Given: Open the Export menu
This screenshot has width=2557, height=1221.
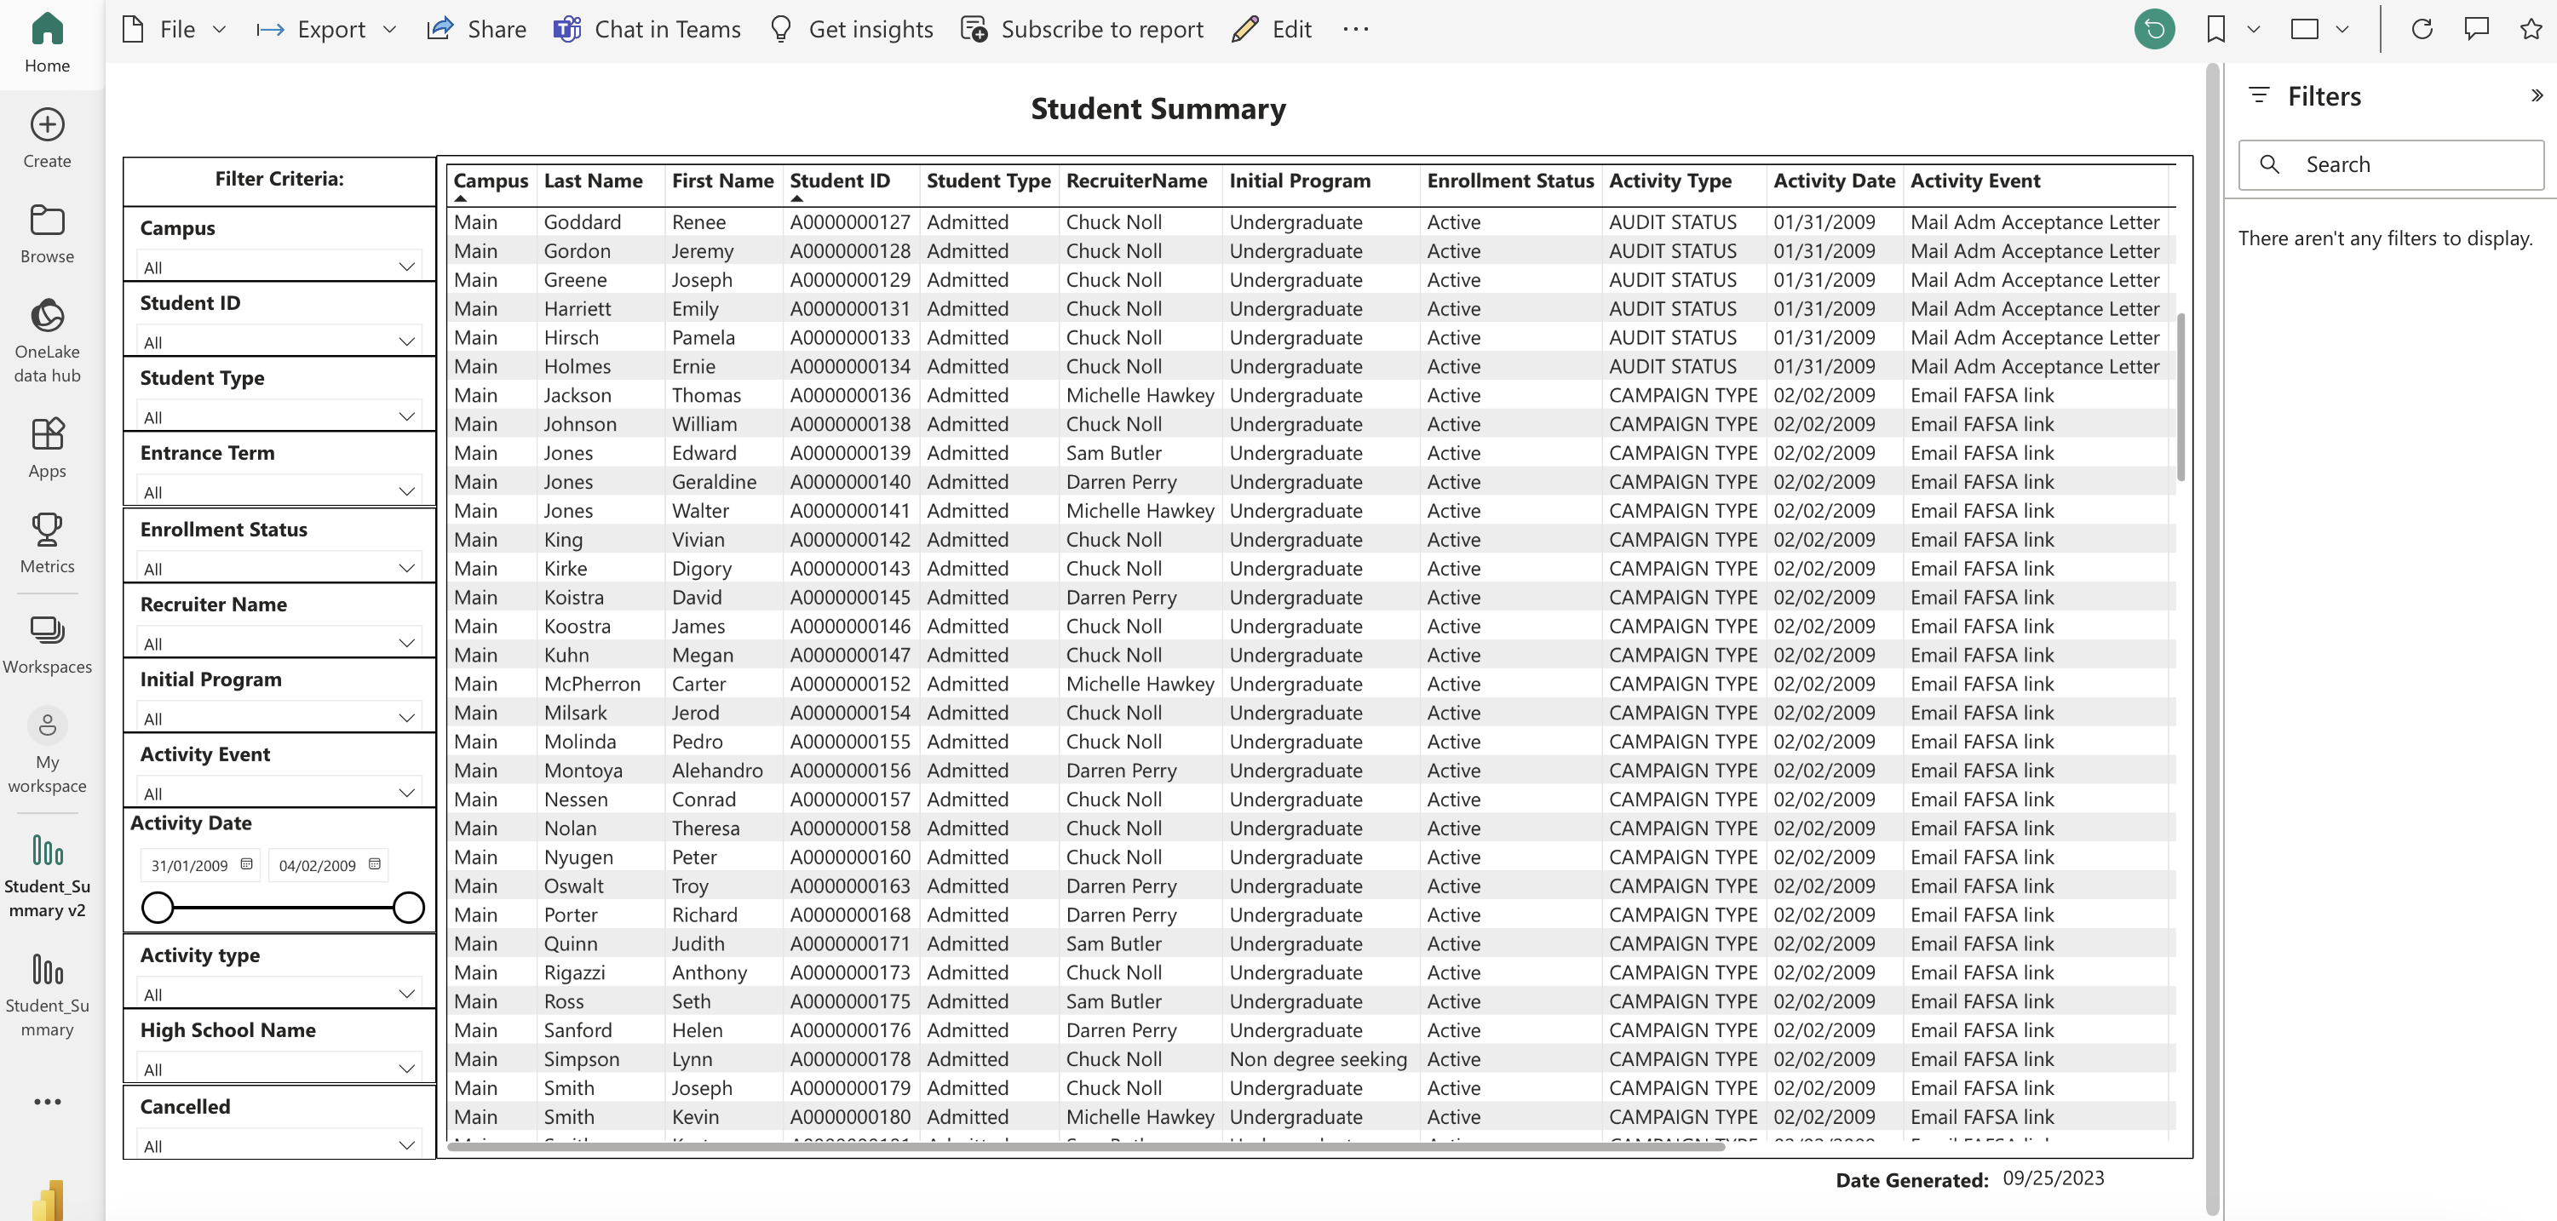Looking at the screenshot, I should pyautogui.click(x=326, y=29).
